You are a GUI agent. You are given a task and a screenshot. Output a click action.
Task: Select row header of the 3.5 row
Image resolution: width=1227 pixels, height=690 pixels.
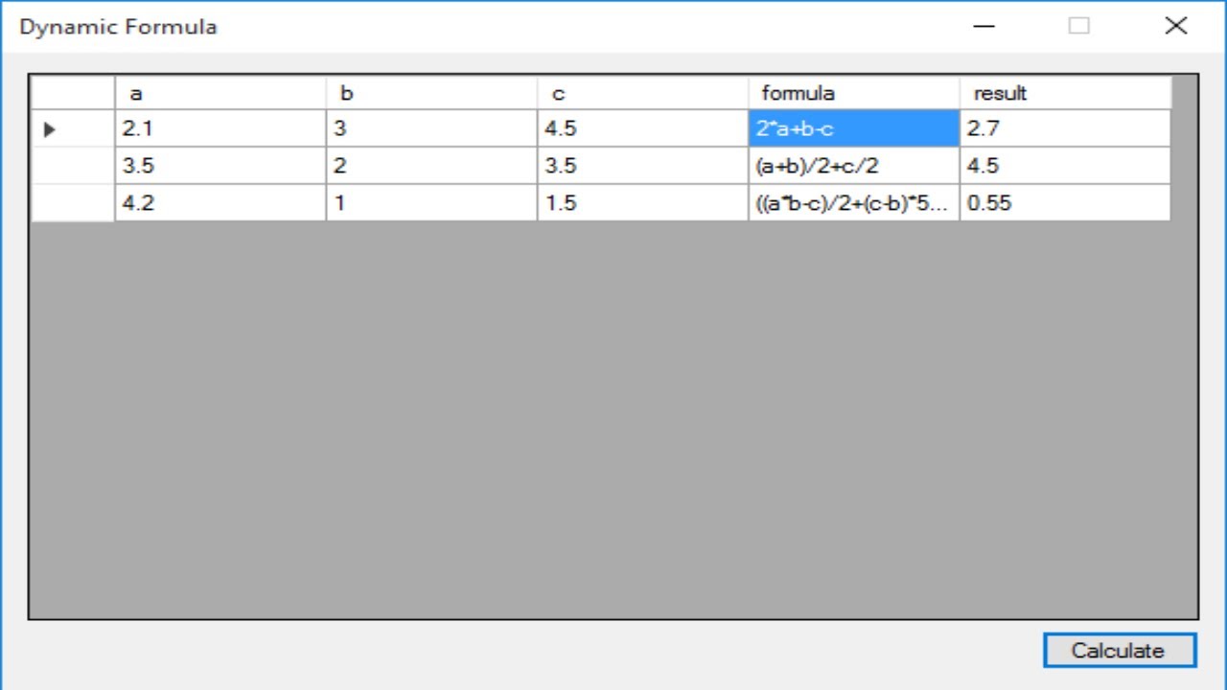coord(73,166)
